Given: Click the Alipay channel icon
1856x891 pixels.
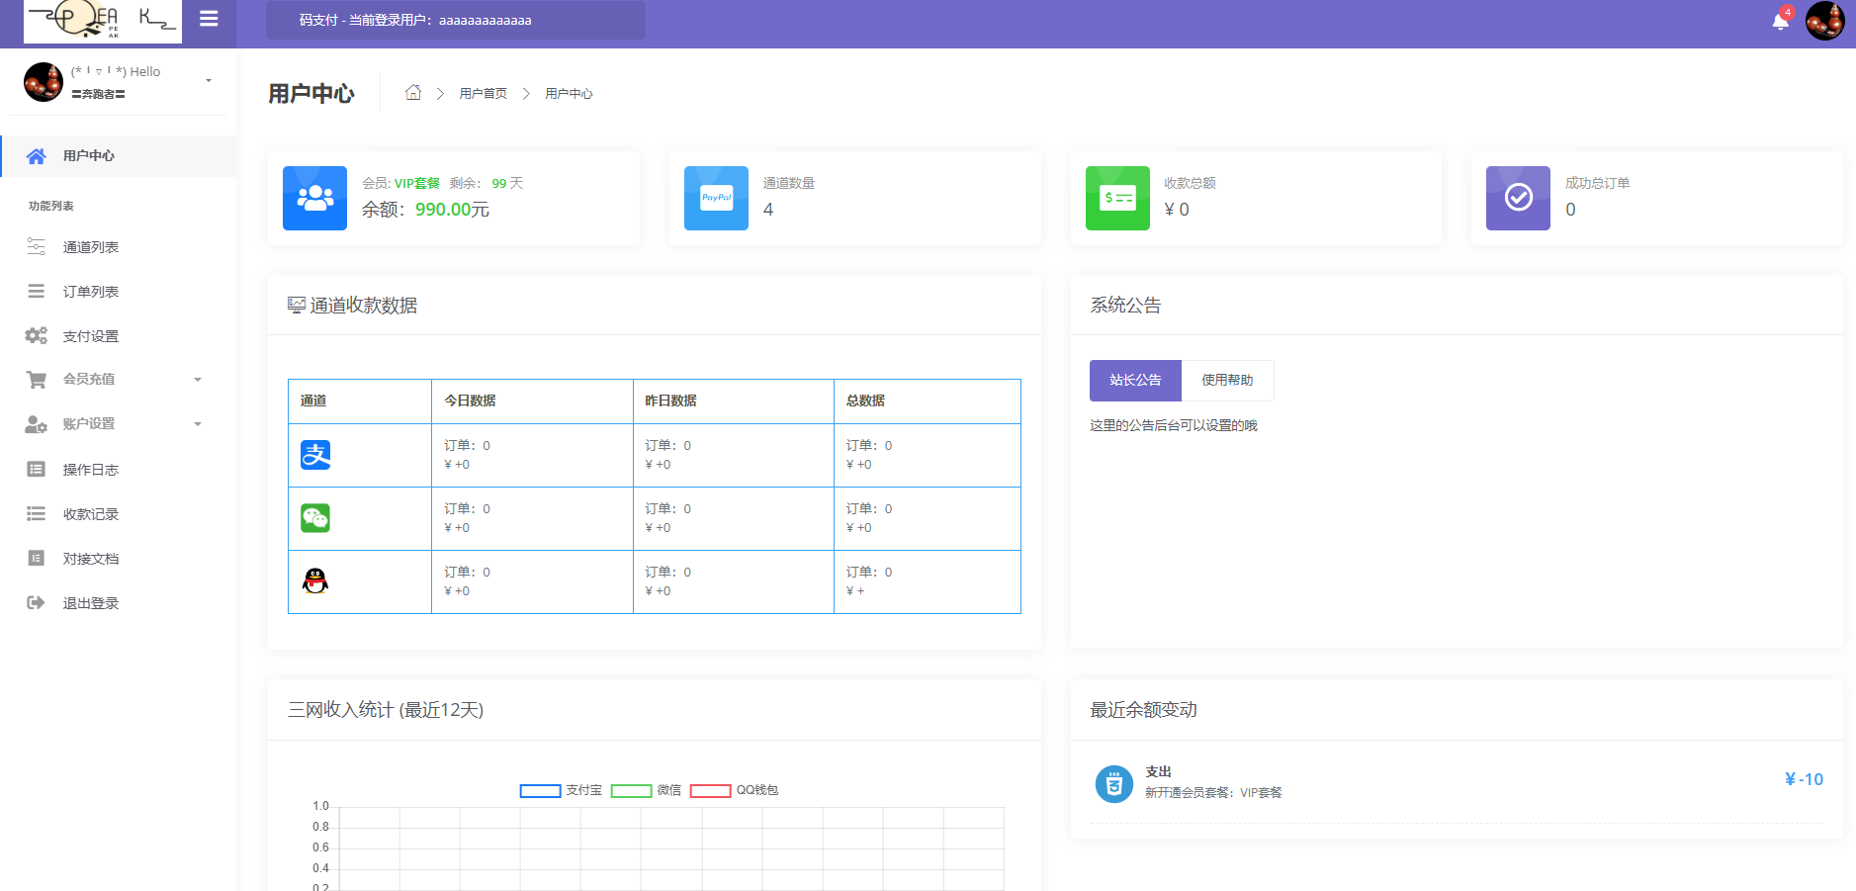Looking at the screenshot, I should point(315,455).
